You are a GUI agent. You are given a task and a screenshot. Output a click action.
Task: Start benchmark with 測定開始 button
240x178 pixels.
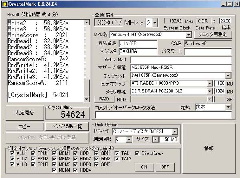(x=25, y=113)
